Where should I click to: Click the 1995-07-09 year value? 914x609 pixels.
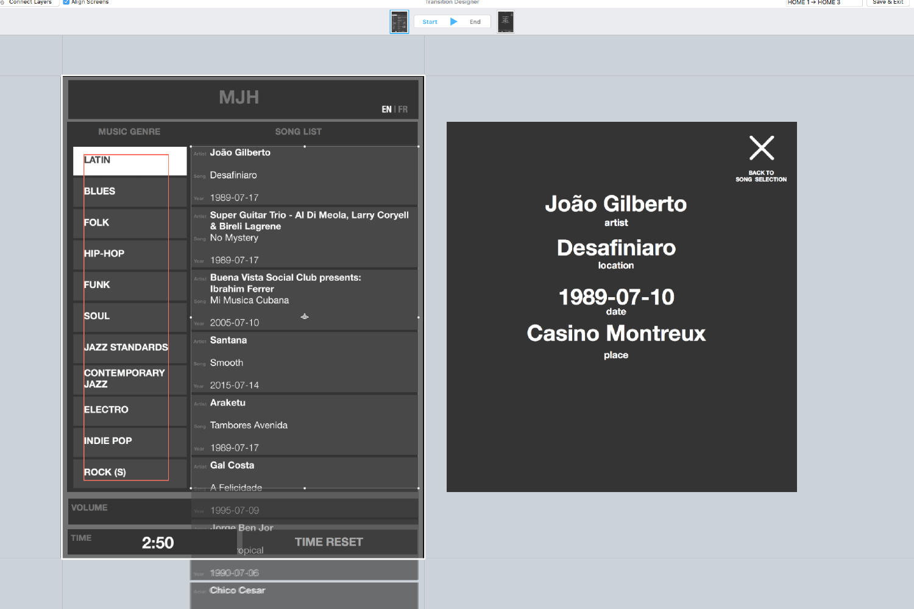[235, 510]
